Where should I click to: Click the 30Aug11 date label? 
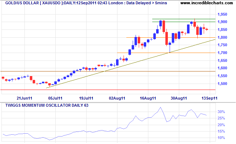tap(179, 98)
